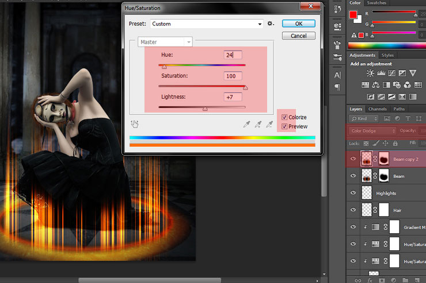426x283 pixels.
Task: Hide the Highlights layer
Action: [353, 193]
